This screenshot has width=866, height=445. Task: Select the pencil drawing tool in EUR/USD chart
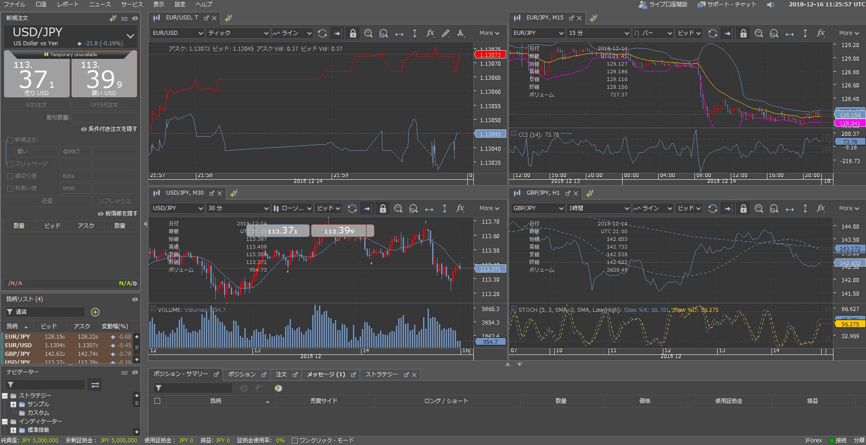(446, 33)
